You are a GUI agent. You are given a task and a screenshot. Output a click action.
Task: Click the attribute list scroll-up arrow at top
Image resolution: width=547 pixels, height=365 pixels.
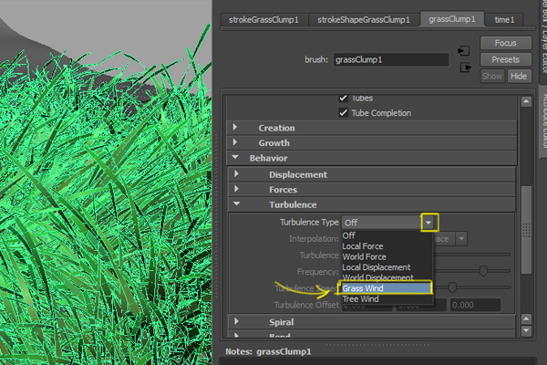[x=526, y=101]
